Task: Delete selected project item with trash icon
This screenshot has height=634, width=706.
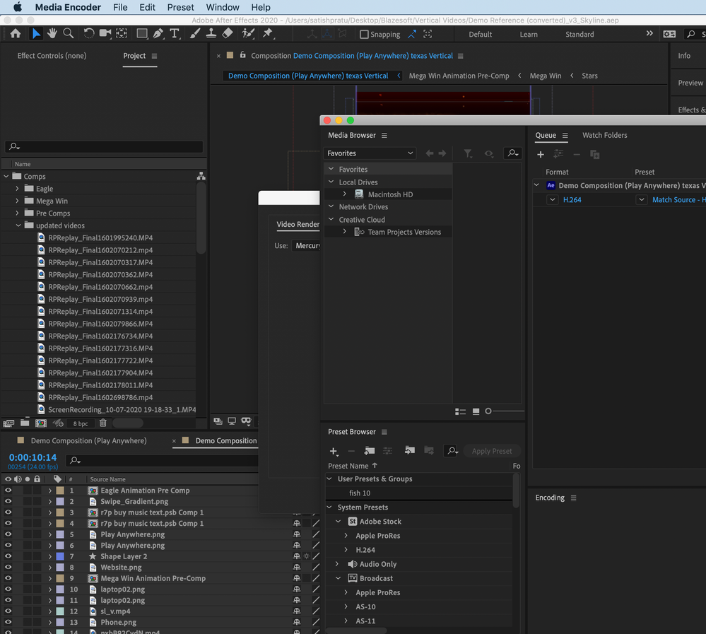Action: (x=103, y=423)
